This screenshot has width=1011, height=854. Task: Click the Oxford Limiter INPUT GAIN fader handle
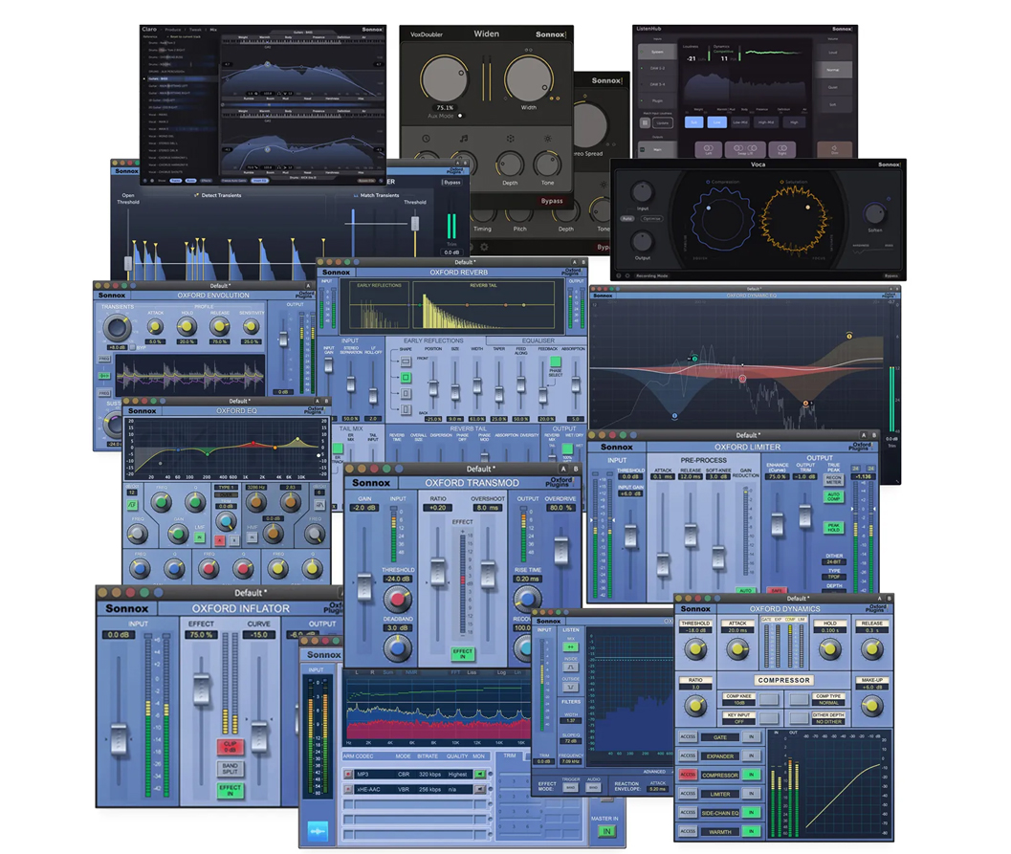630,536
